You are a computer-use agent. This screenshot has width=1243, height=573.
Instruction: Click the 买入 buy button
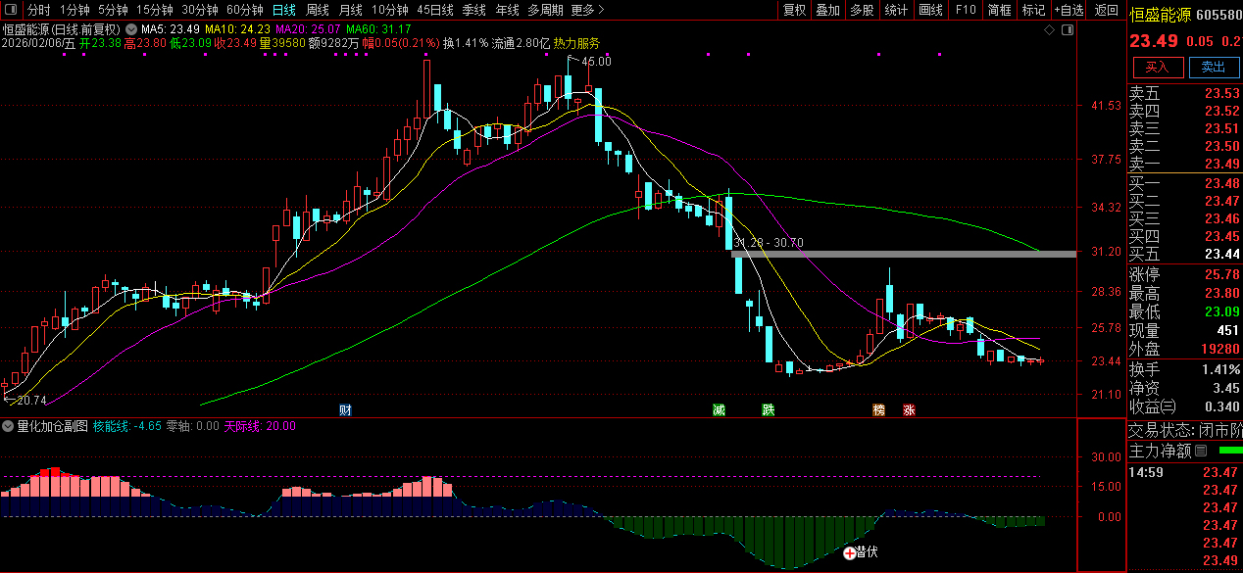tap(1158, 67)
